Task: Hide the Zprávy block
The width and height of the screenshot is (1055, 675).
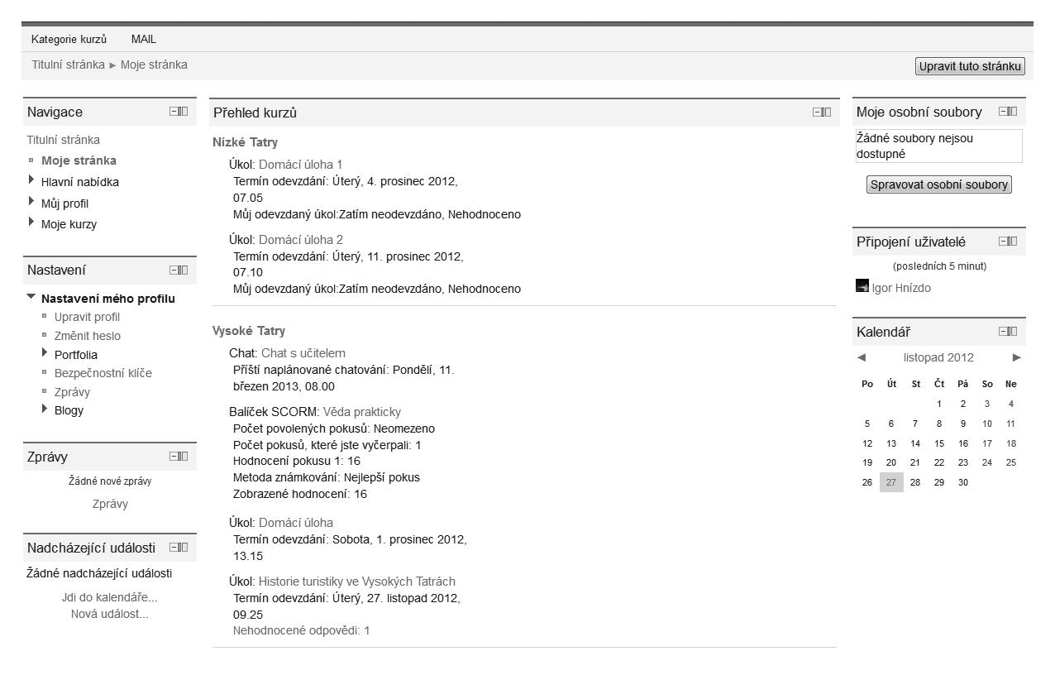Action: click(174, 456)
